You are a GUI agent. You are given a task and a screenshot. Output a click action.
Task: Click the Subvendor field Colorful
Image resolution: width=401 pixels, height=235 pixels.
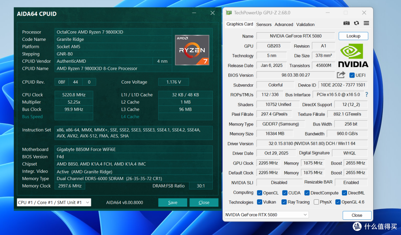click(x=276, y=85)
